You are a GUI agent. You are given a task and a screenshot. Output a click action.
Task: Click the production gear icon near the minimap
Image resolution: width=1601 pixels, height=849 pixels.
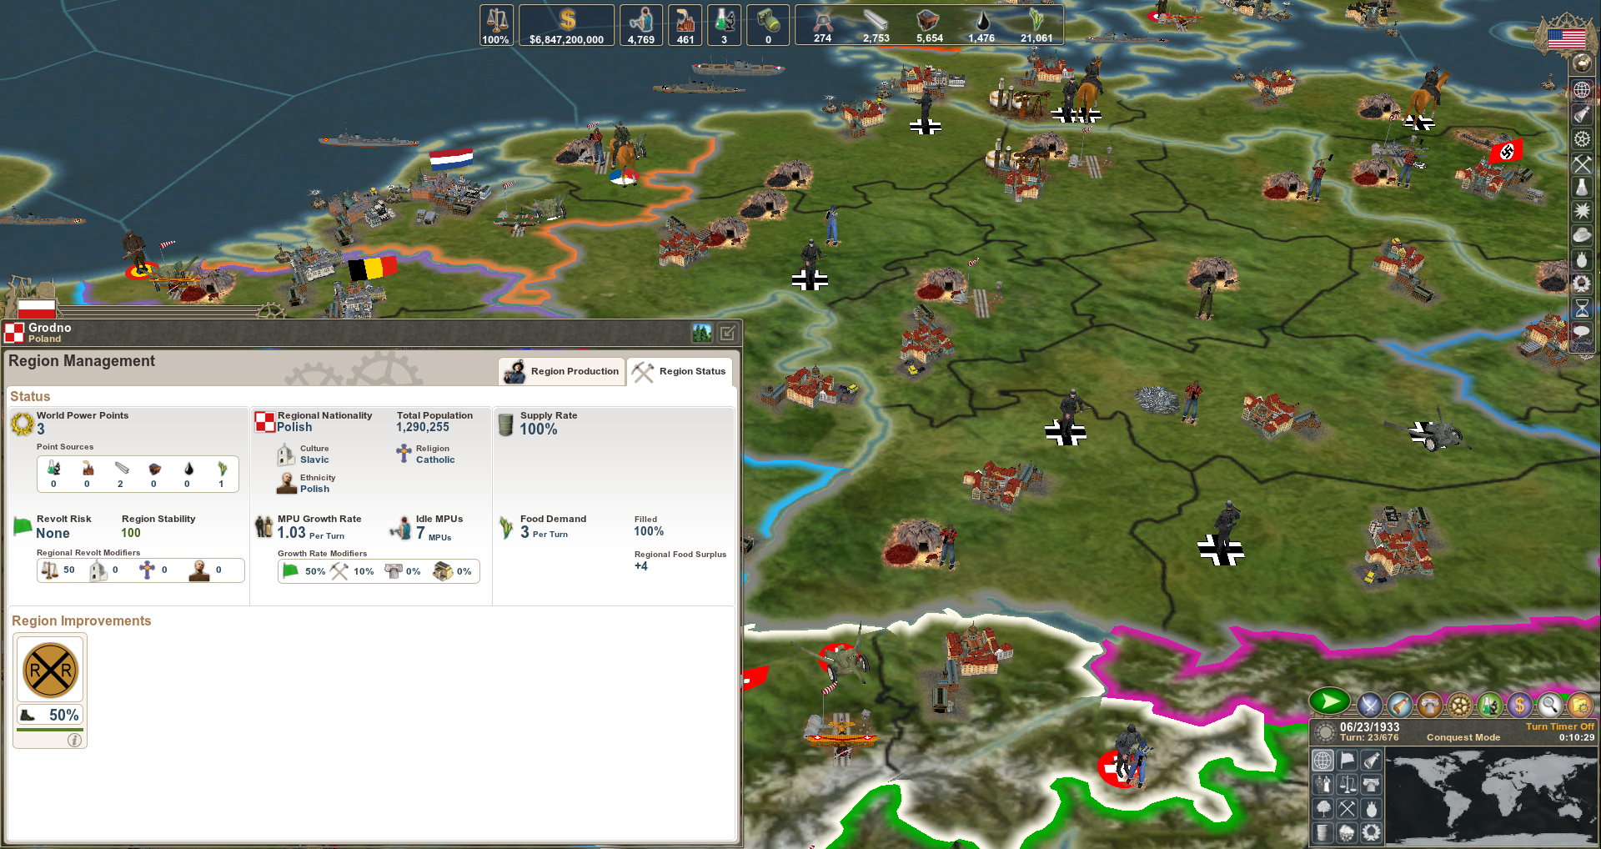(1458, 705)
